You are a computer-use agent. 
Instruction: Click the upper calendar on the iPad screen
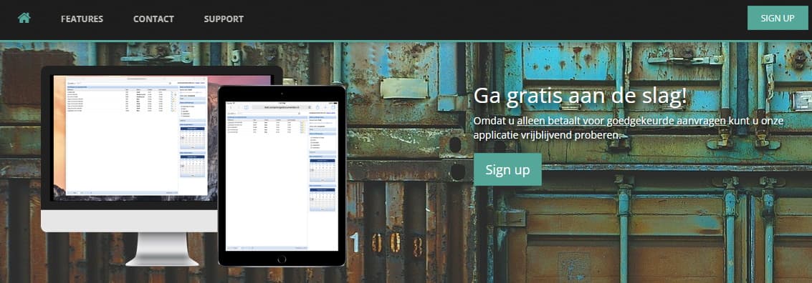click(323, 171)
